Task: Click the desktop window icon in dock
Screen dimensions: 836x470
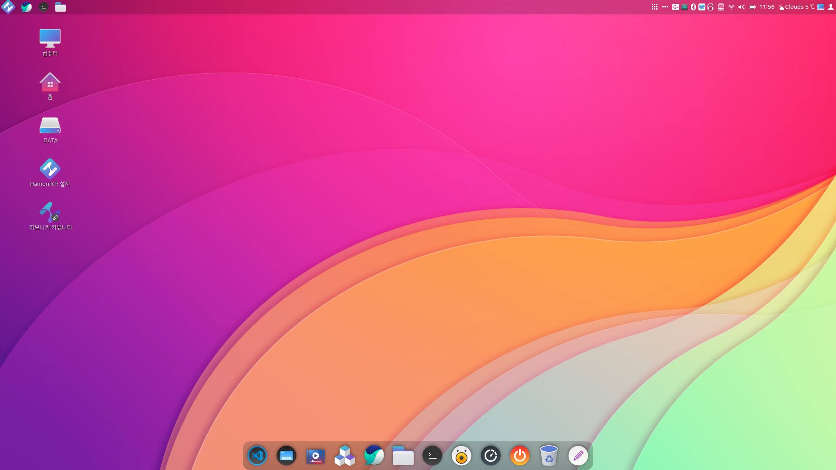Action: click(287, 456)
